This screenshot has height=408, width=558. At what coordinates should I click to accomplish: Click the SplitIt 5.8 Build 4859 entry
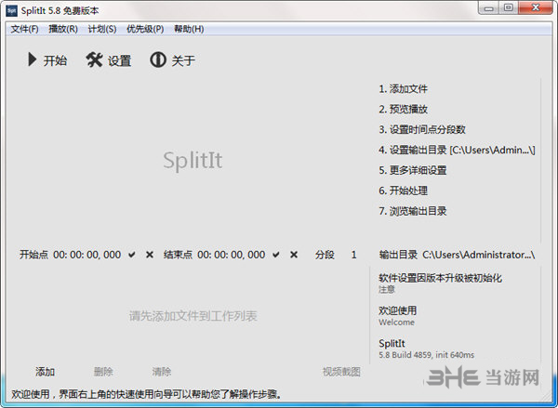[426, 349]
